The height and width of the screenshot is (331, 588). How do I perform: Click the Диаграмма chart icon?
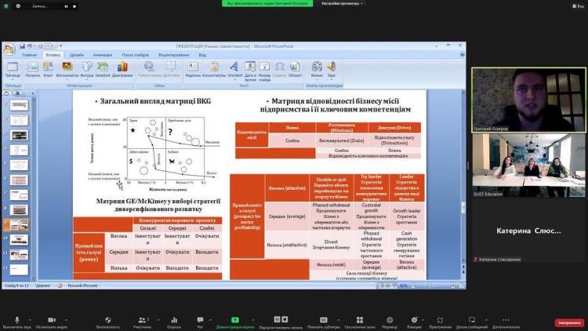tap(122, 68)
